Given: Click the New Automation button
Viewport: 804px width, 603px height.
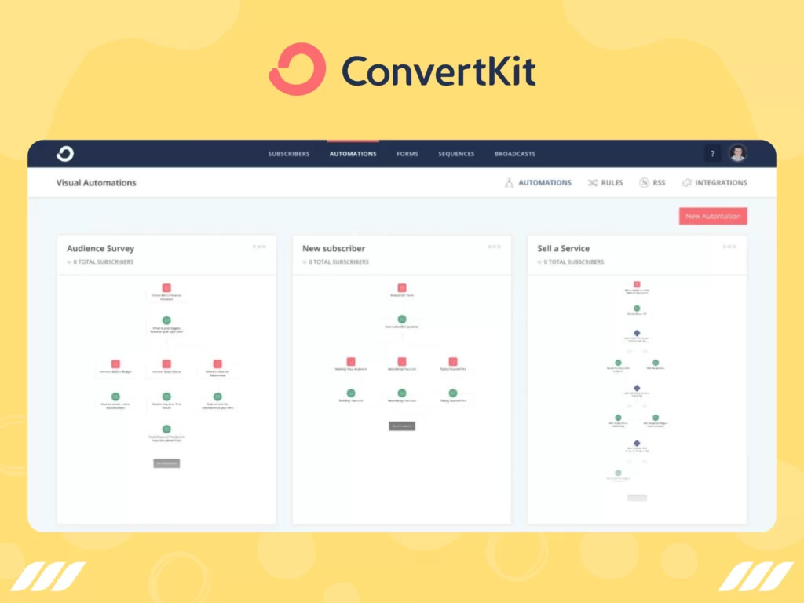Looking at the screenshot, I should point(713,217).
